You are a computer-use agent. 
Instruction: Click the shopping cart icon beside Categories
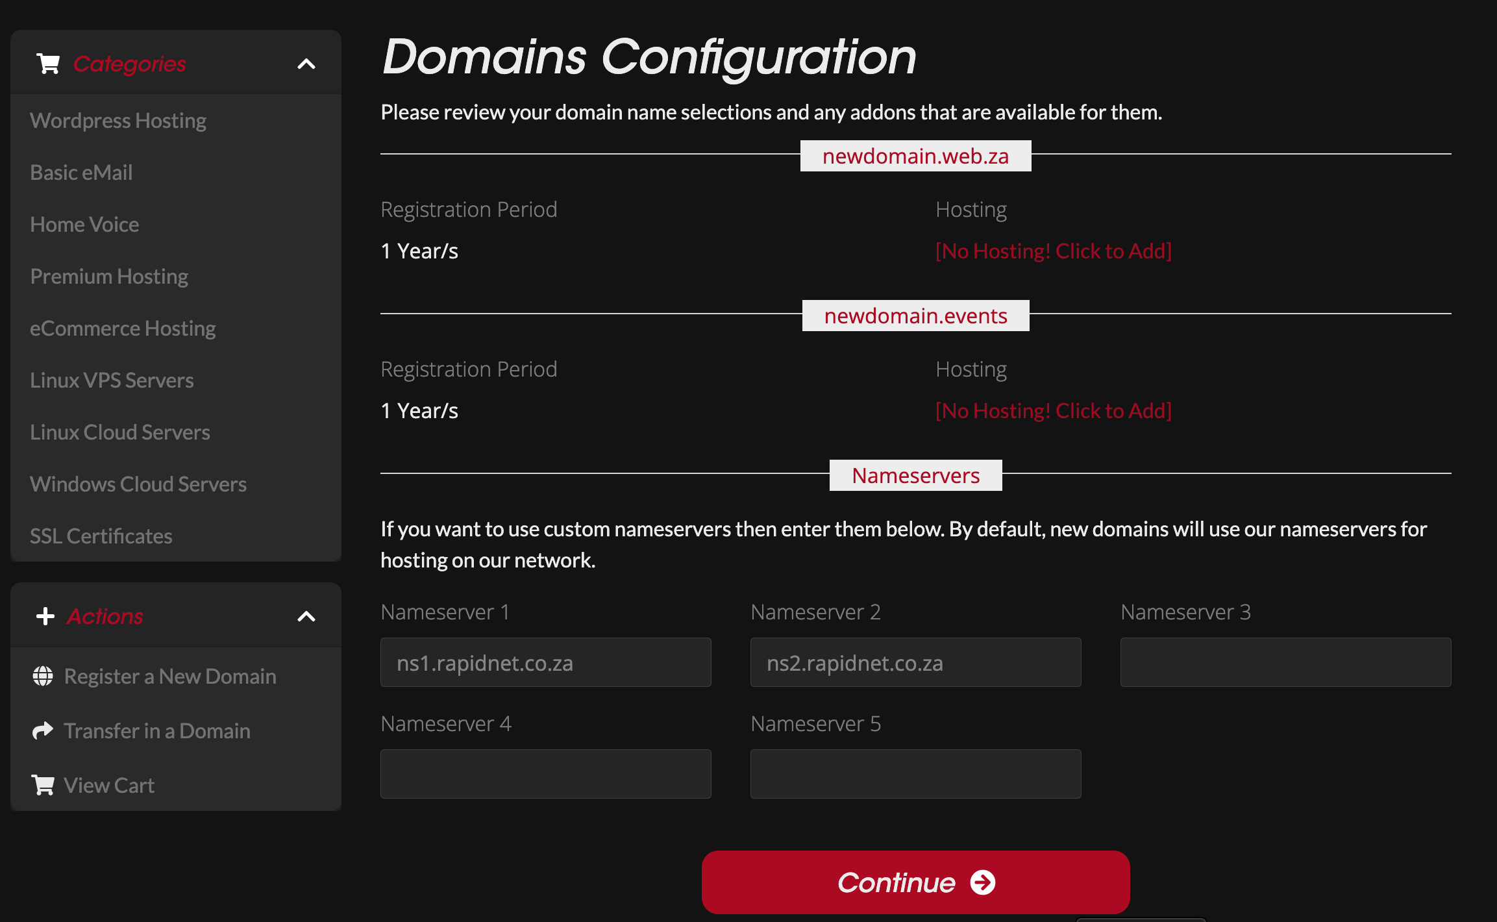pyautogui.click(x=48, y=64)
